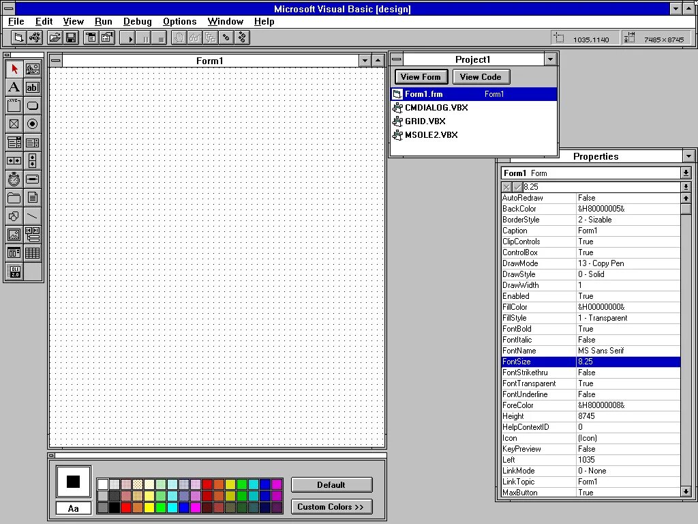Open the color palette window control menu

click(51, 455)
